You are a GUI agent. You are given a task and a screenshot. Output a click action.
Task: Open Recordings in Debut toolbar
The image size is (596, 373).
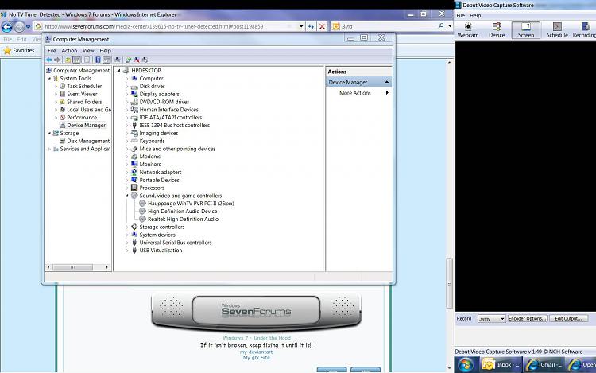[584, 30]
